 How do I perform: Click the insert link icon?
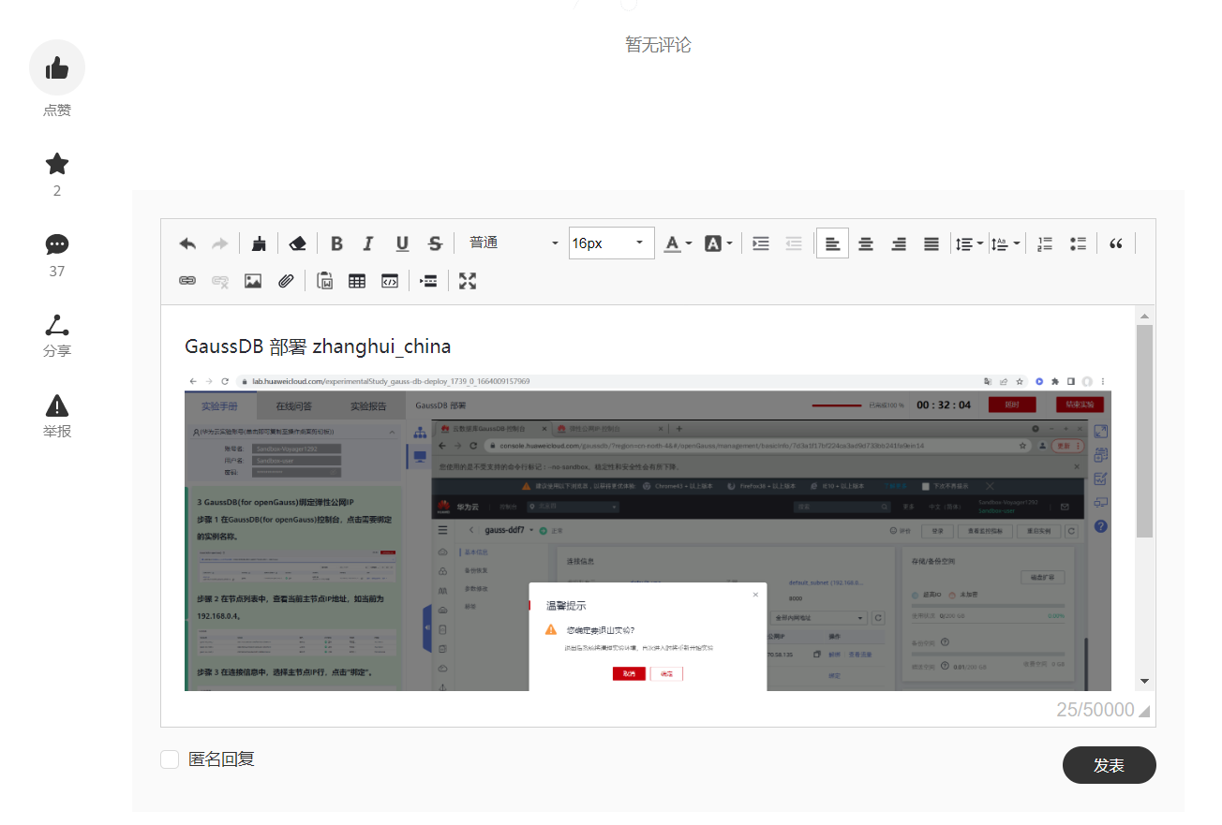187,281
